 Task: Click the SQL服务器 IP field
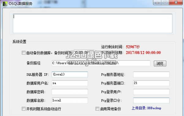coord(70,75)
